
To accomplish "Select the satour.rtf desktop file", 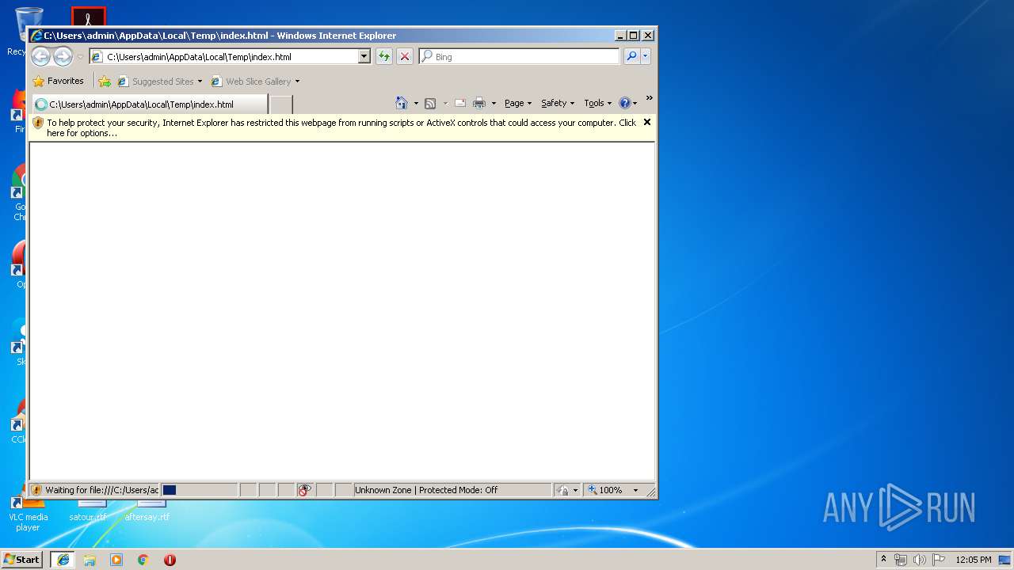I will (87, 511).
